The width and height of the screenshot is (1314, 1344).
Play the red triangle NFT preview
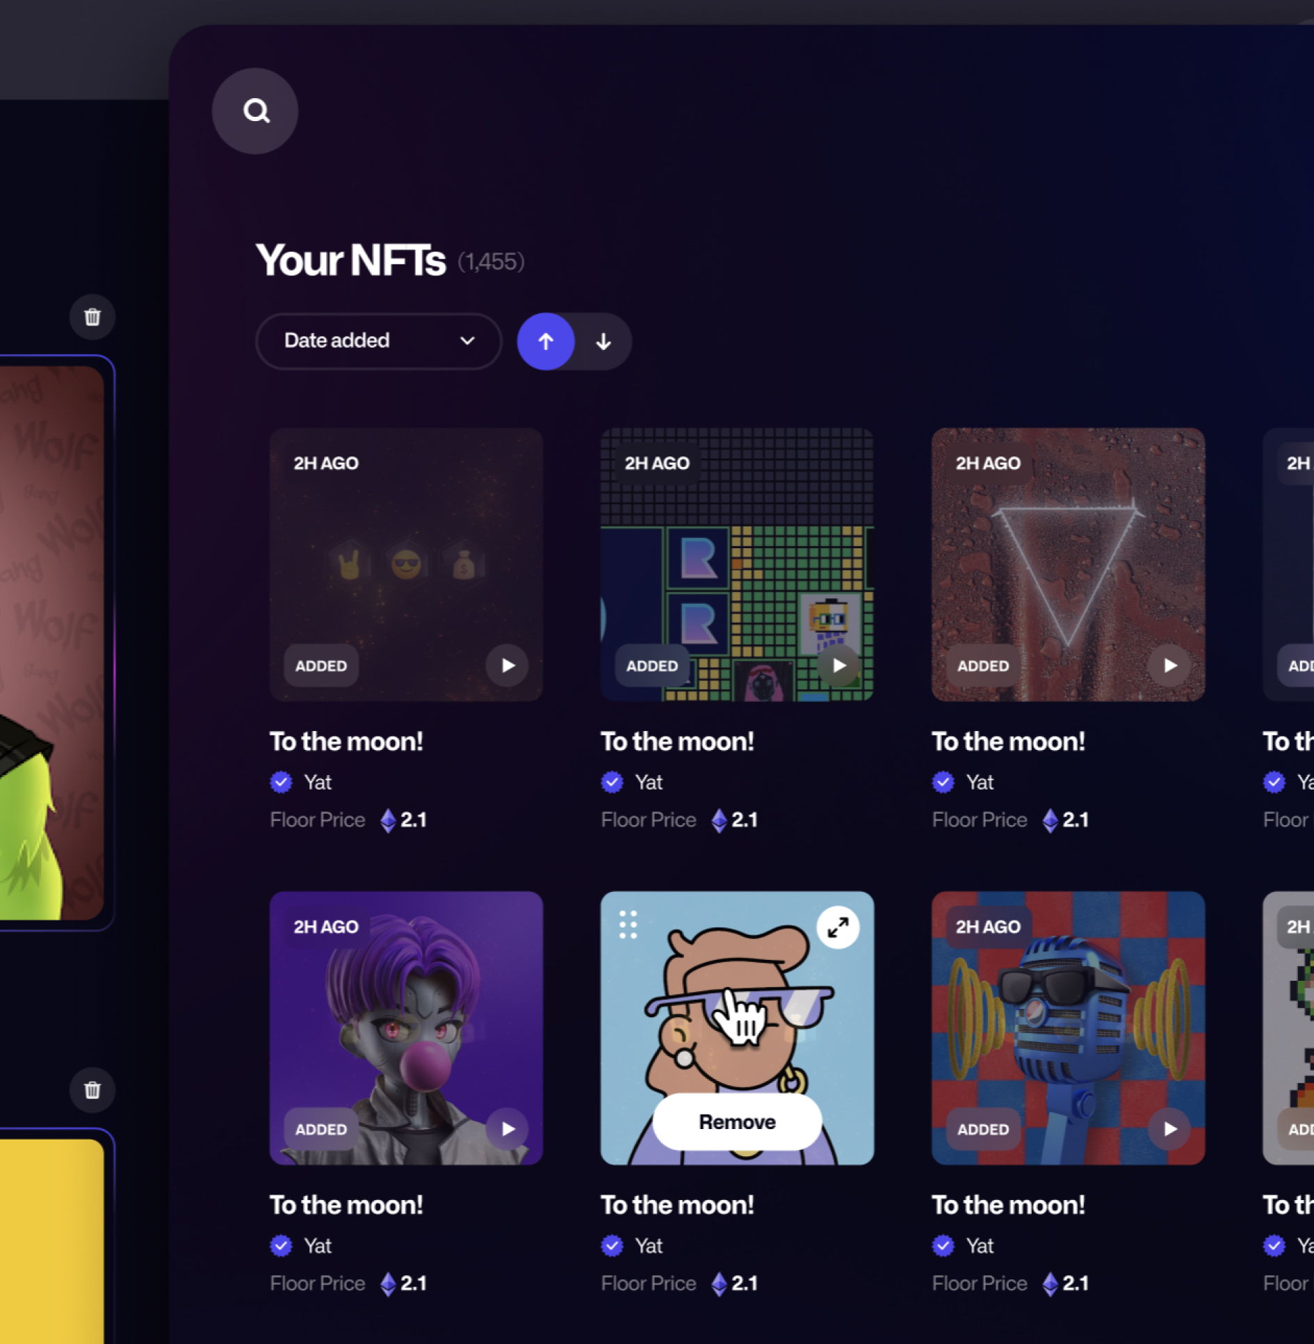coord(1169,666)
